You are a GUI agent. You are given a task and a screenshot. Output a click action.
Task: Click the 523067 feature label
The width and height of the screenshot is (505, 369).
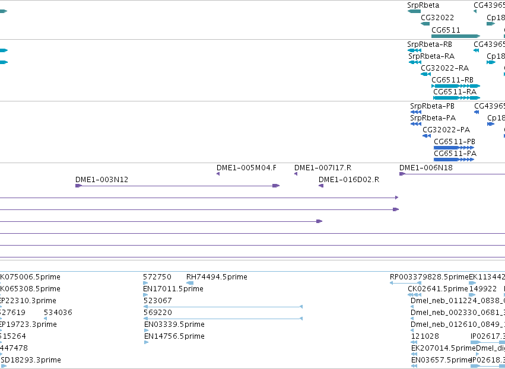coord(158,301)
